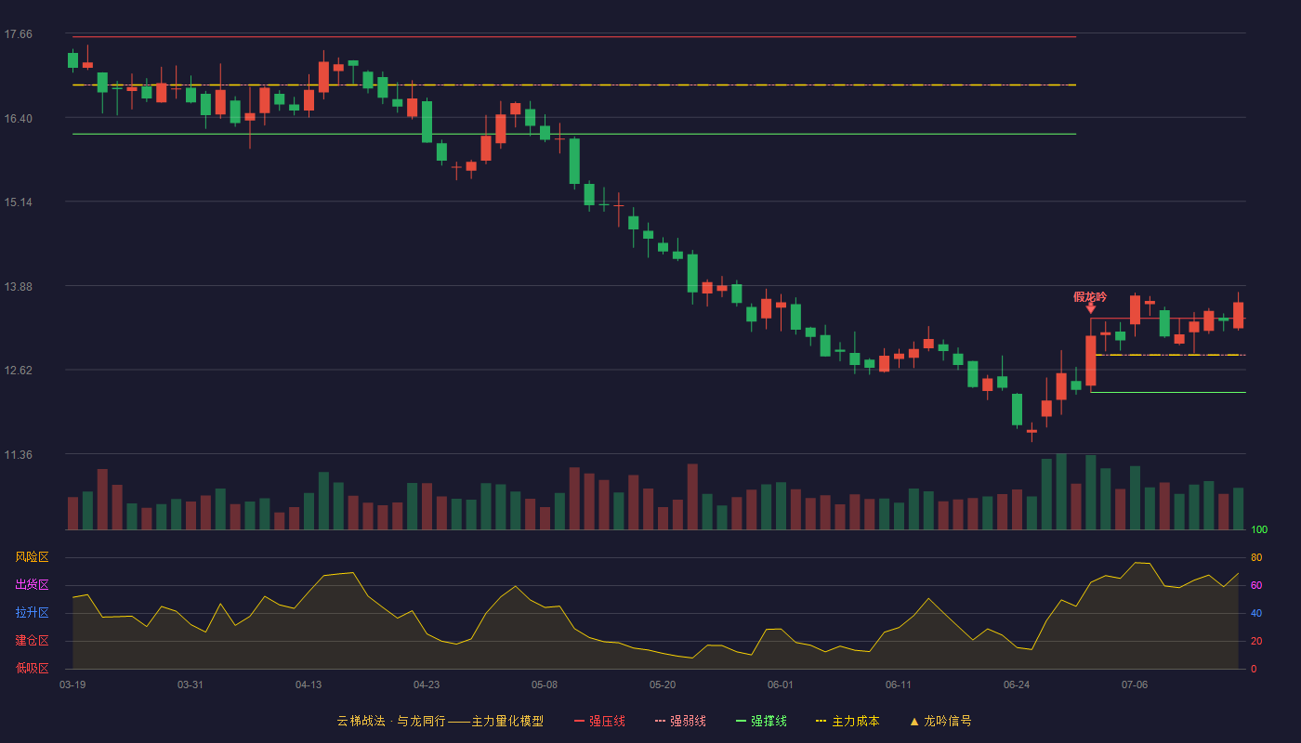Click the 60 indicator axis value
Image resolution: width=1301 pixels, height=743 pixels.
[x=1256, y=585]
